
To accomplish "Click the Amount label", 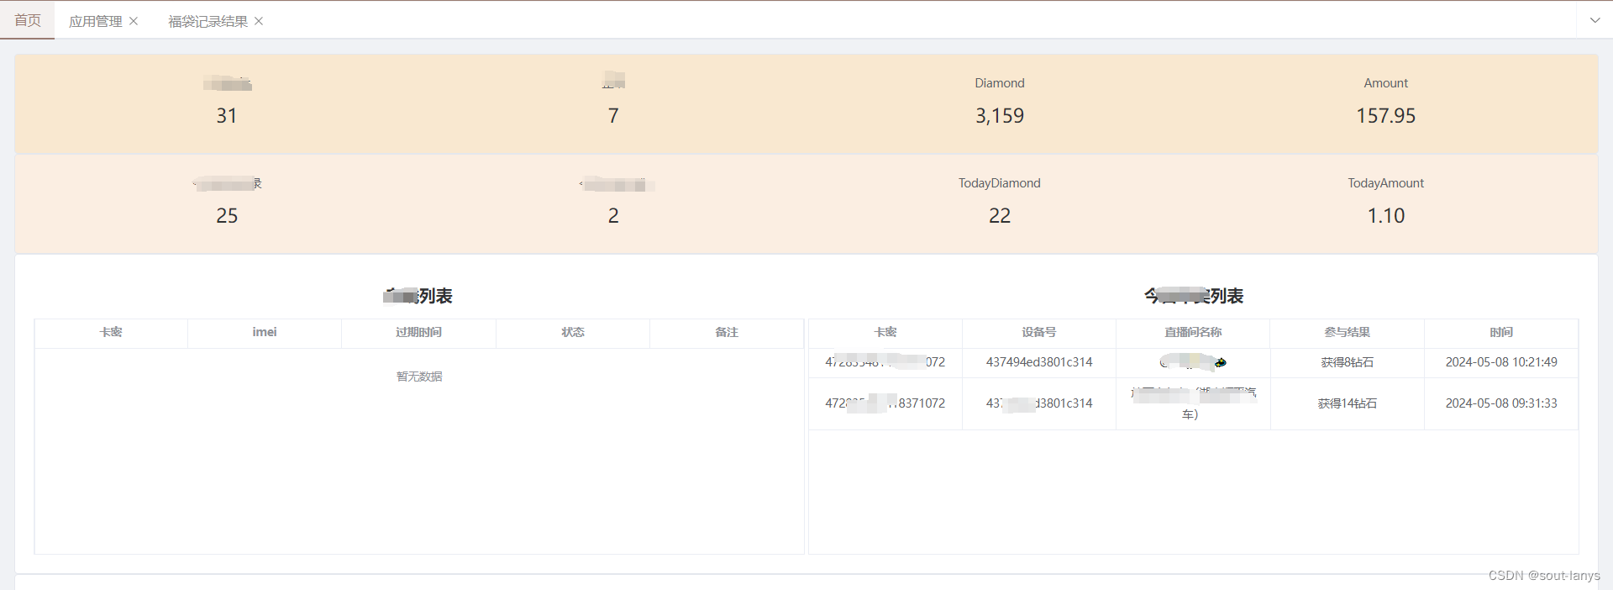I will coord(1386,83).
